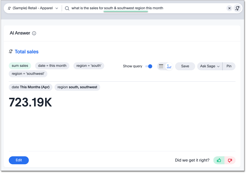Open the Total sales title link
This screenshot has width=246, height=173.
27,52
